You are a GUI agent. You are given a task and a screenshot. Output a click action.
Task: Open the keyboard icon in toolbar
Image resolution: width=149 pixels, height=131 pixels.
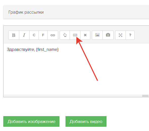point(75,35)
